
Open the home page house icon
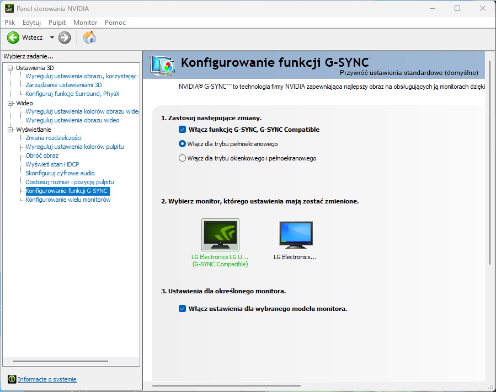[89, 37]
